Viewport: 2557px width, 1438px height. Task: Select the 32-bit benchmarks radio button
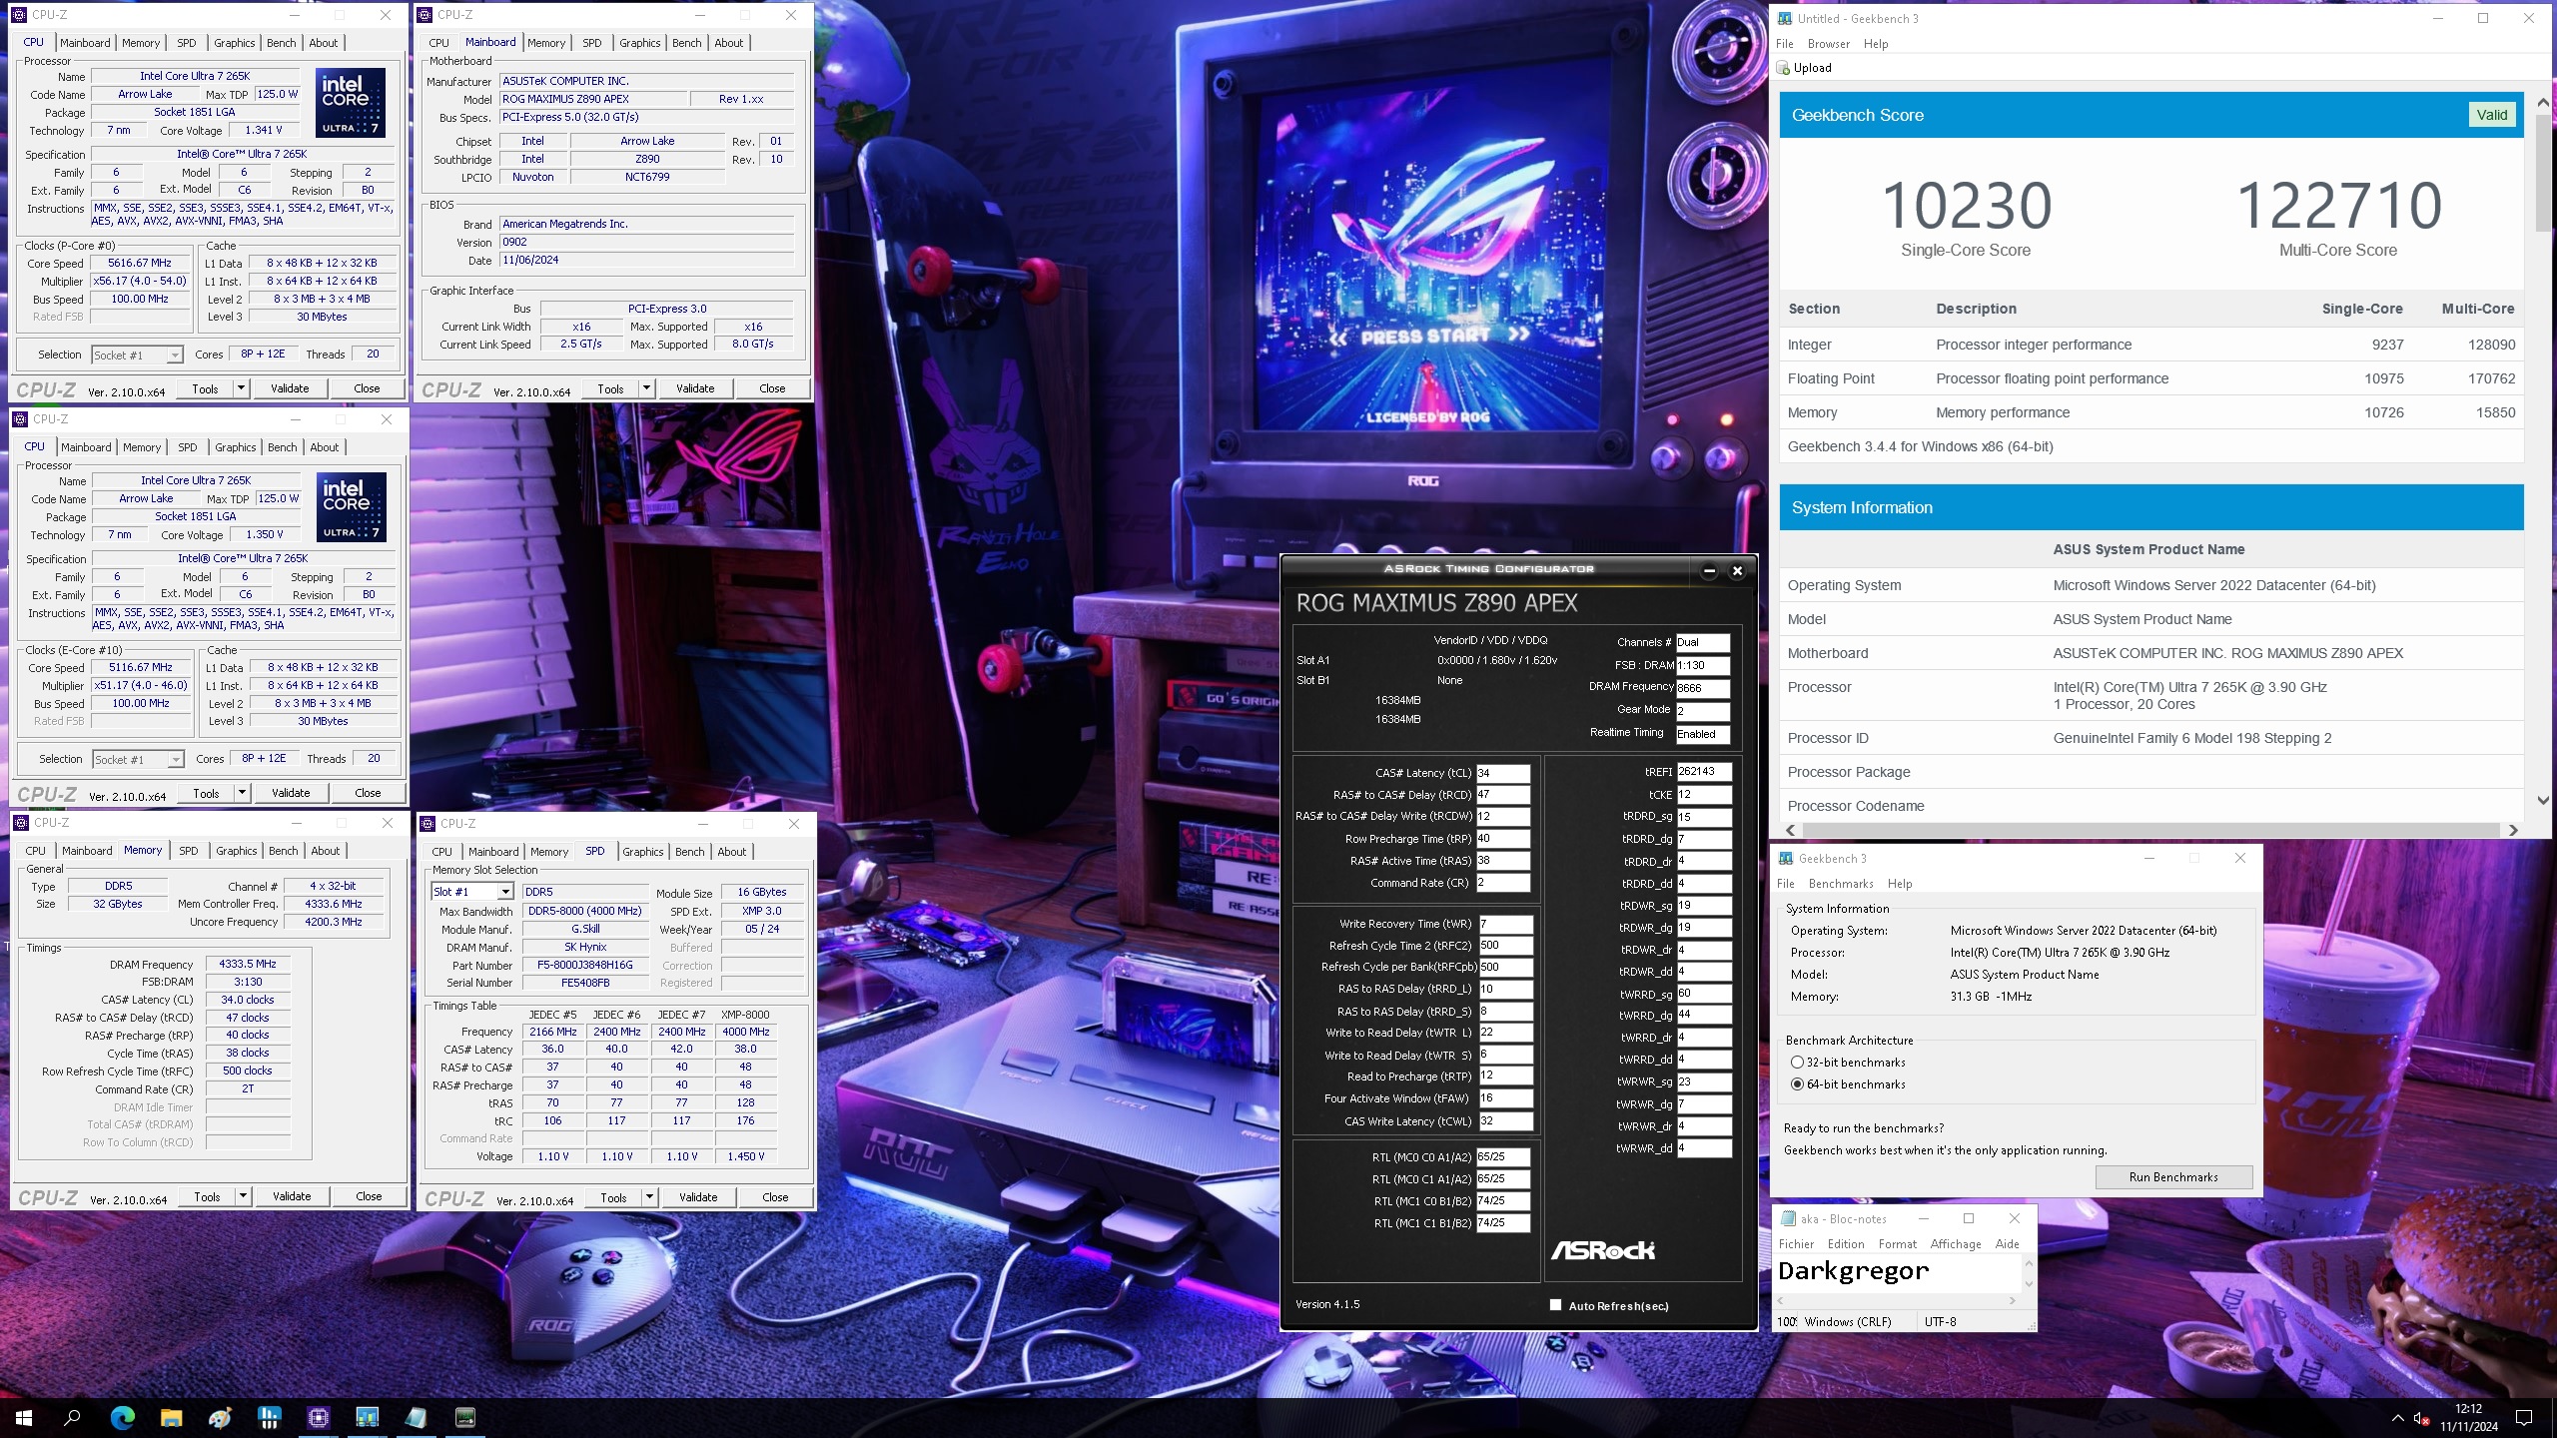1797,1063
